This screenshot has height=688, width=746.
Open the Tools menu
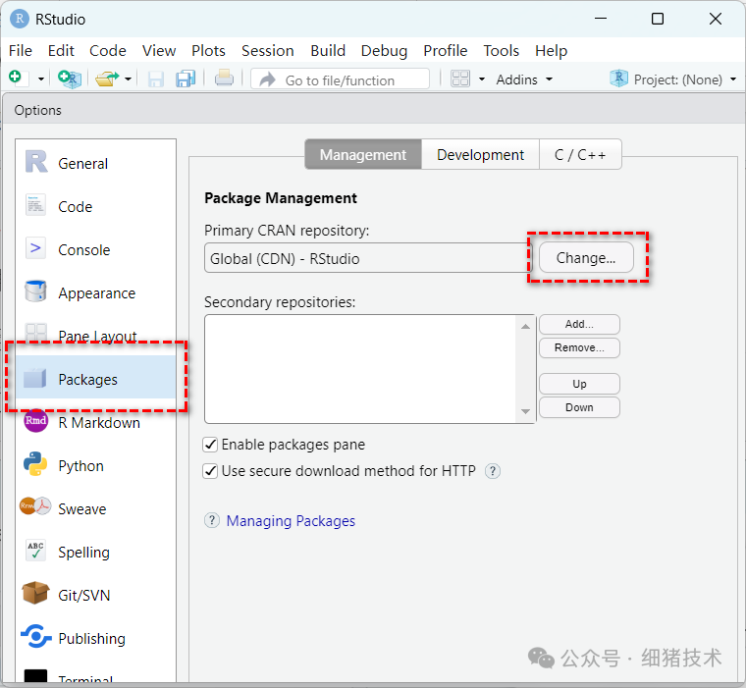click(501, 50)
